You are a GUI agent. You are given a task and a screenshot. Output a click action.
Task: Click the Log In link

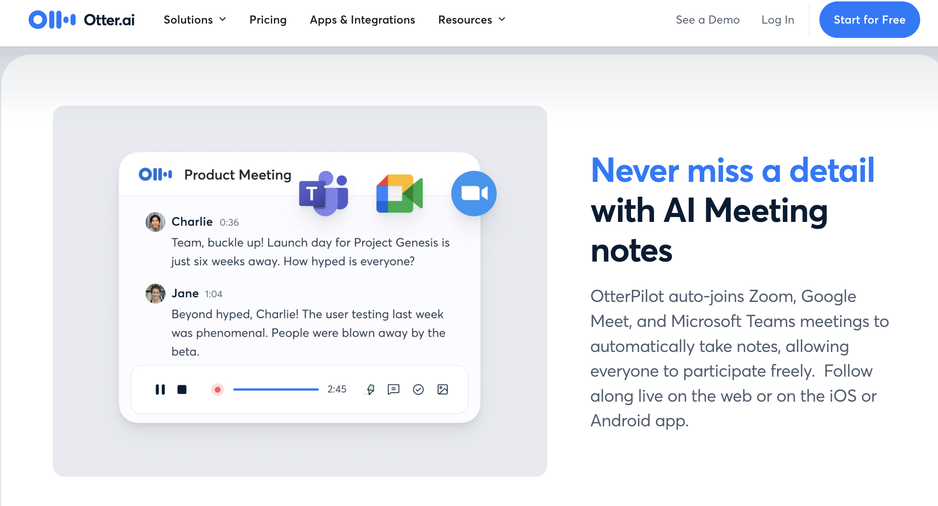click(x=778, y=20)
